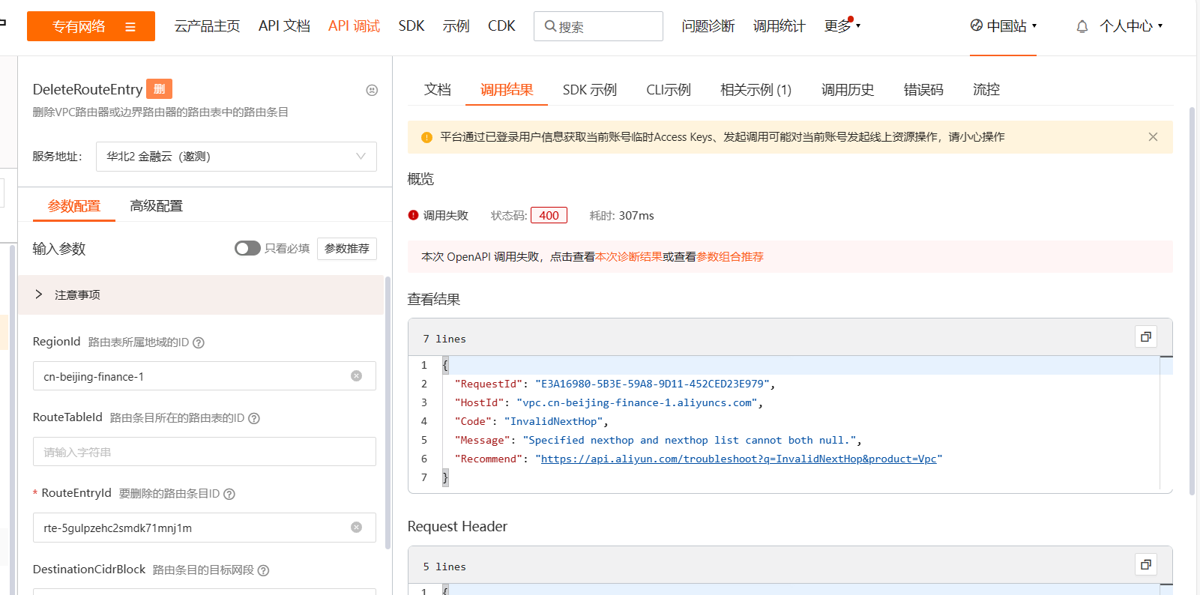
Task: Open the 中国站 site selector
Action: point(1004,26)
